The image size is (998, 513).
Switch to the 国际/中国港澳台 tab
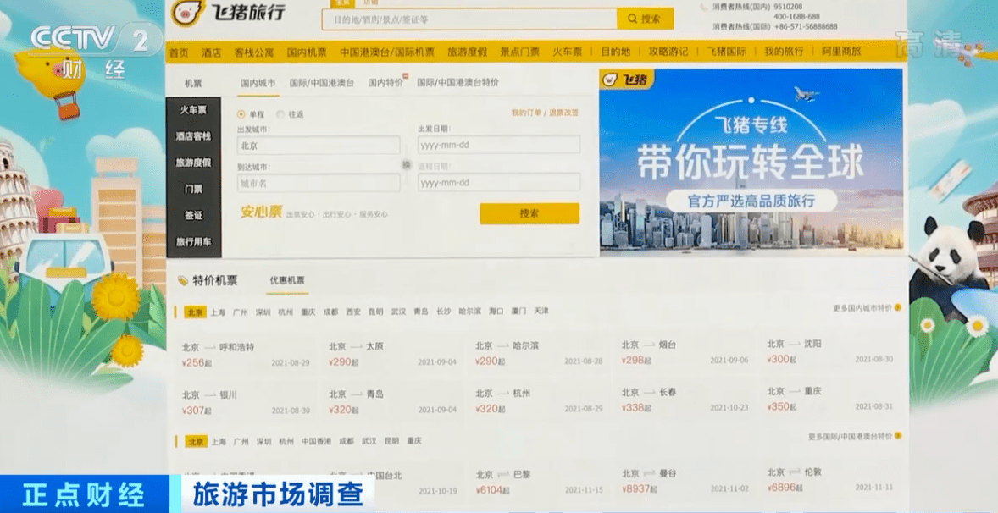click(x=322, y=83)
